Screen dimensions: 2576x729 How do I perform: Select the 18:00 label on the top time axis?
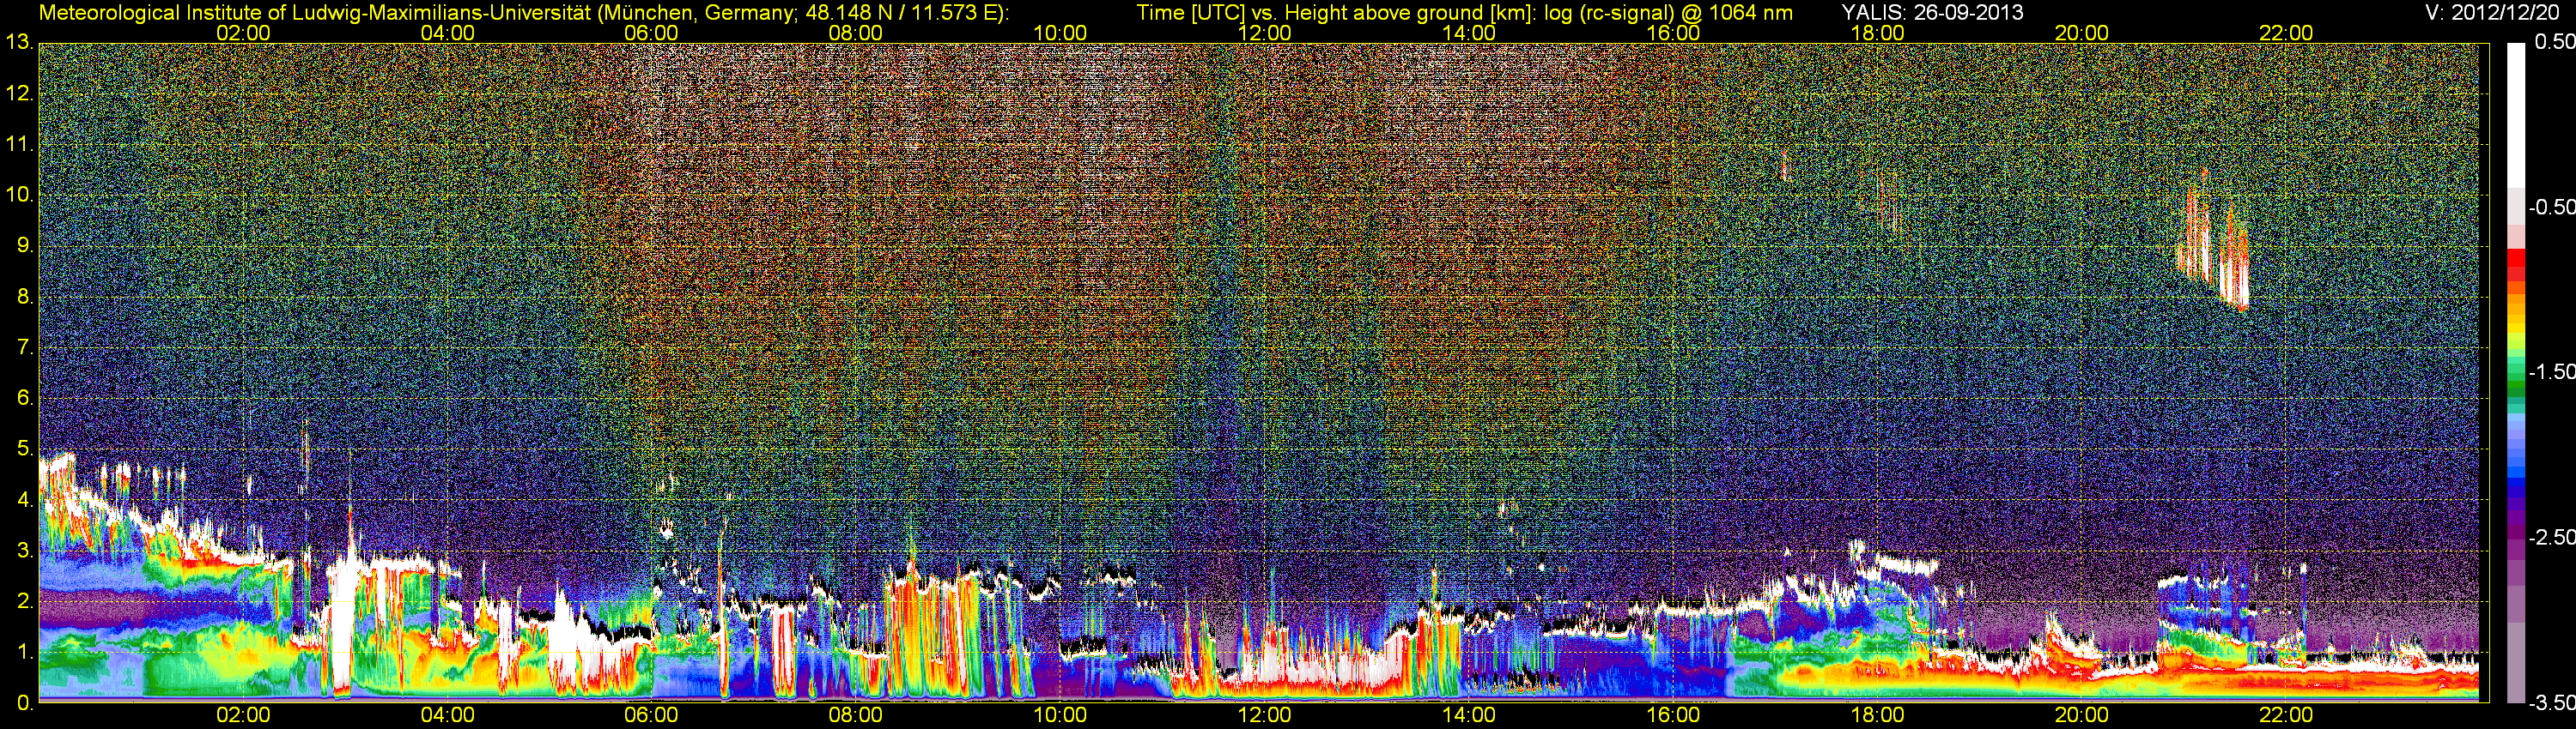pos(1877,33)
